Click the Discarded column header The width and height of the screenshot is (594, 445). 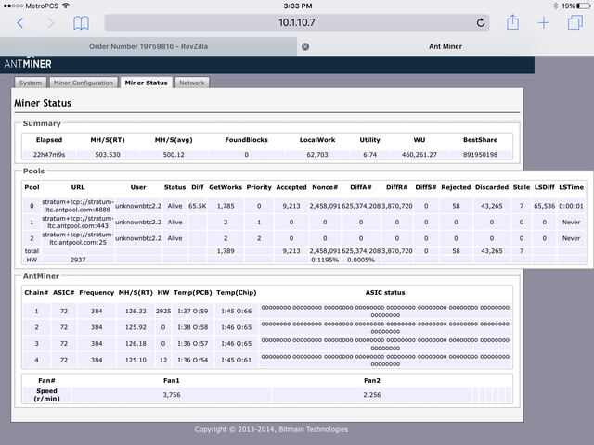pos(492,187)
